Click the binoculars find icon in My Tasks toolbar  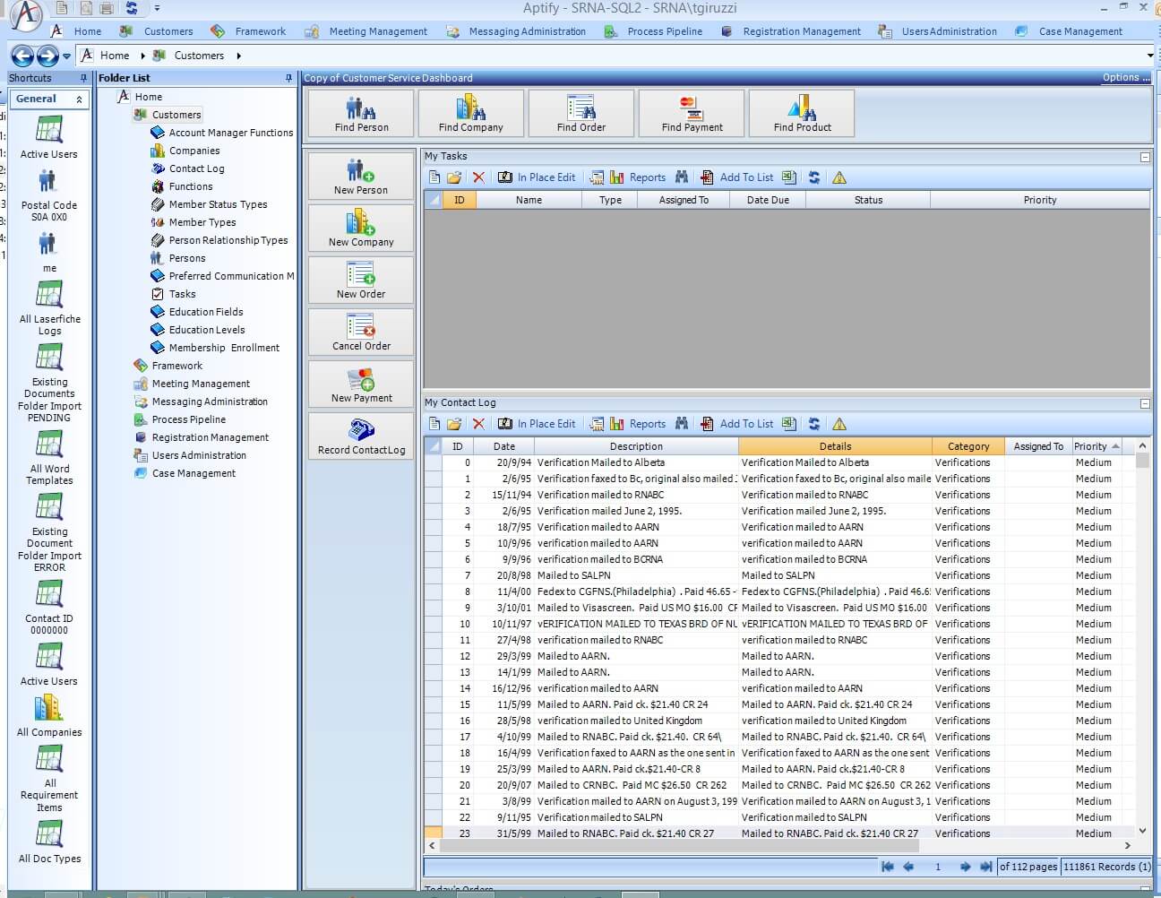click(682, 177)
